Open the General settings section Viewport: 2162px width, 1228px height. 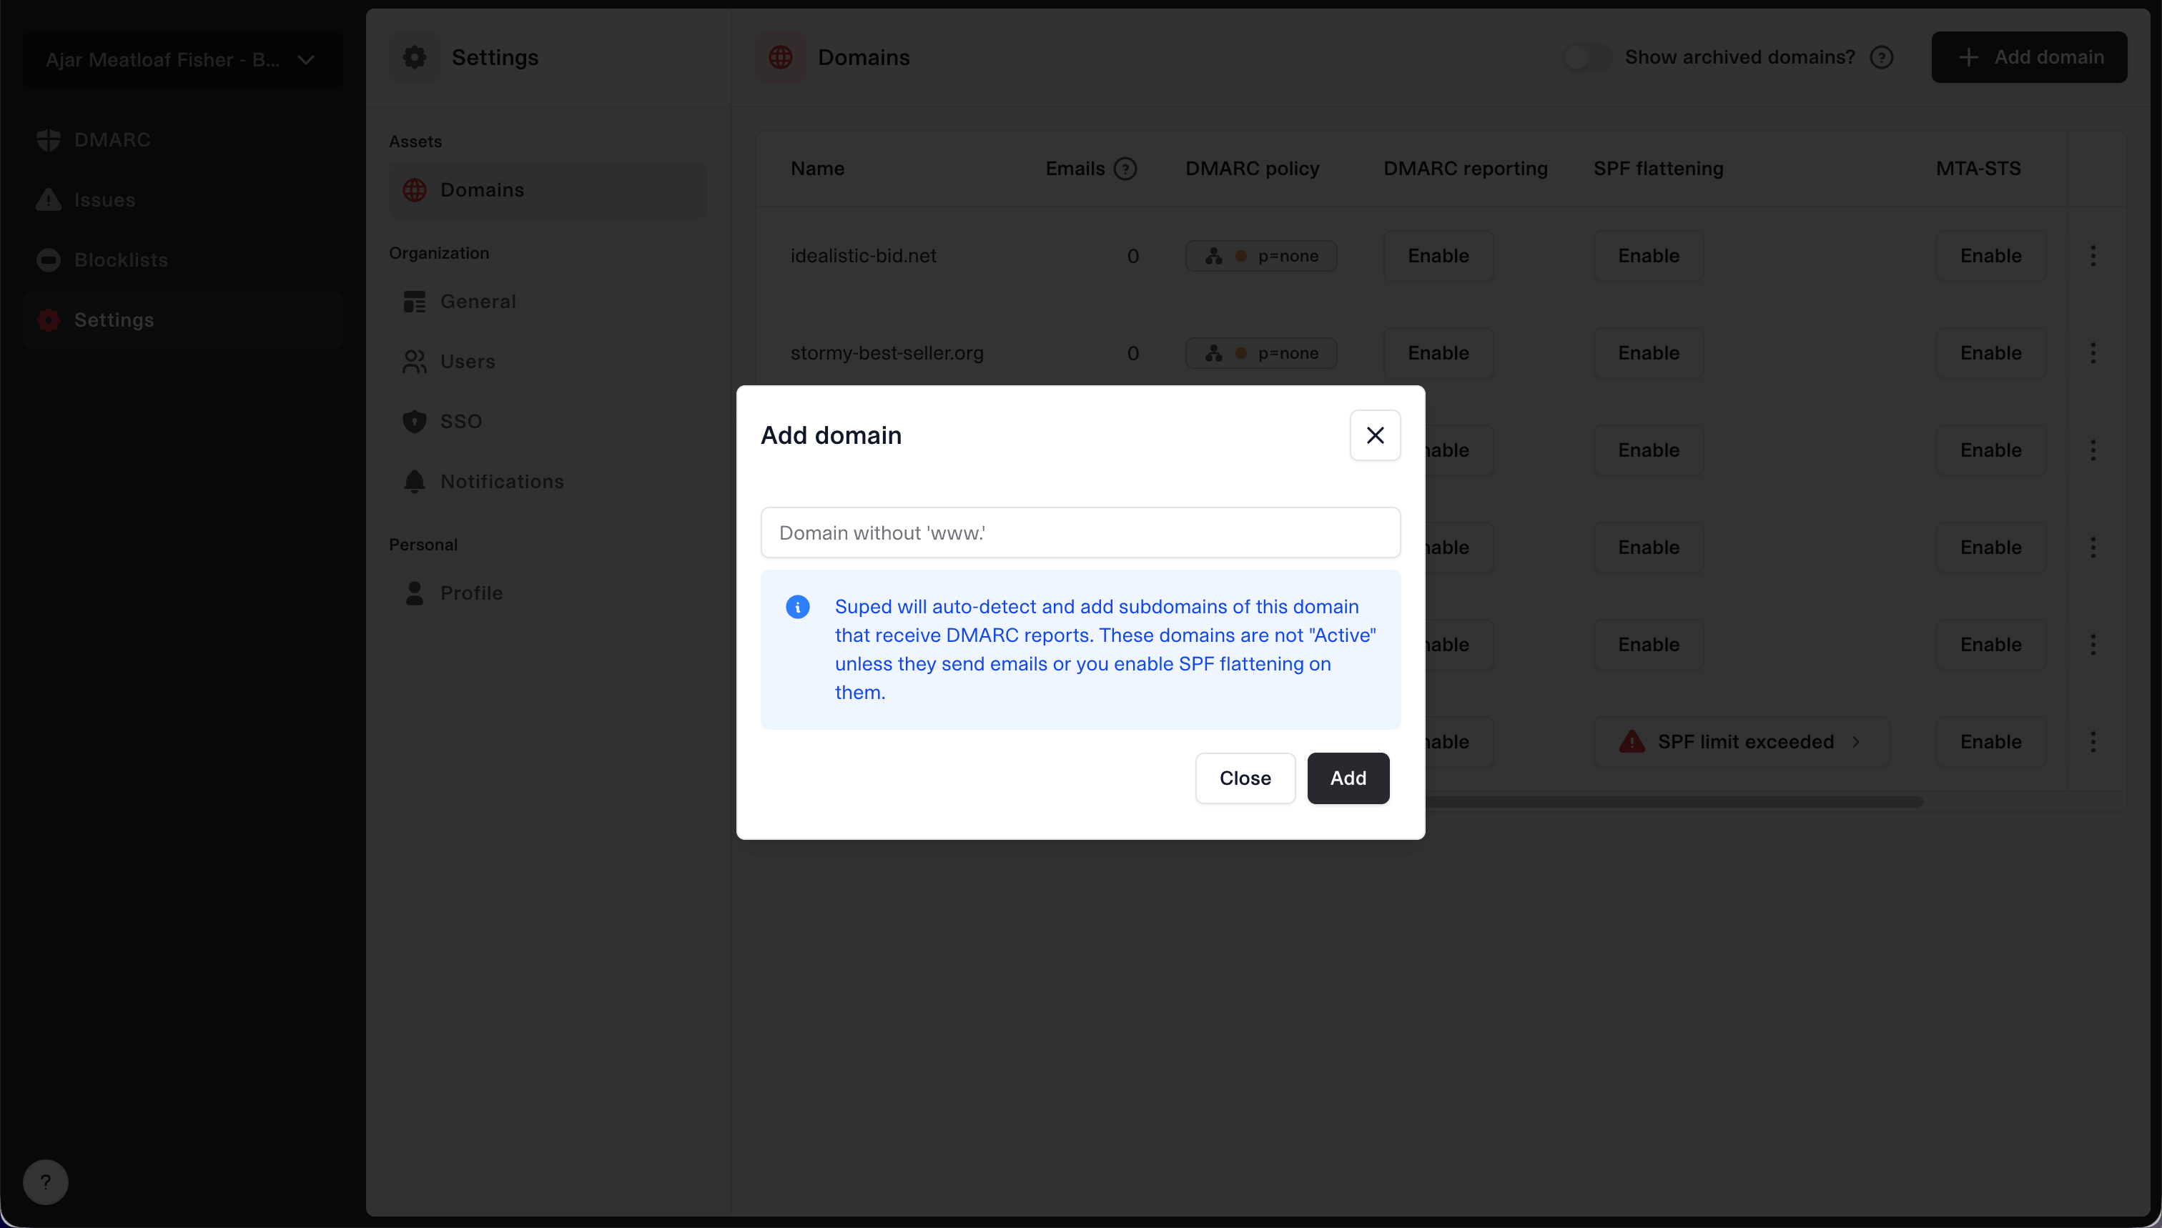pos(478,302)
